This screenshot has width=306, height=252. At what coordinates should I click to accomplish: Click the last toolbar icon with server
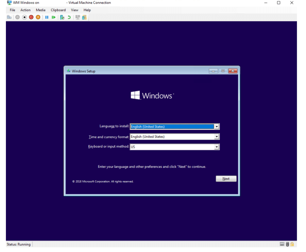[84, 17]
